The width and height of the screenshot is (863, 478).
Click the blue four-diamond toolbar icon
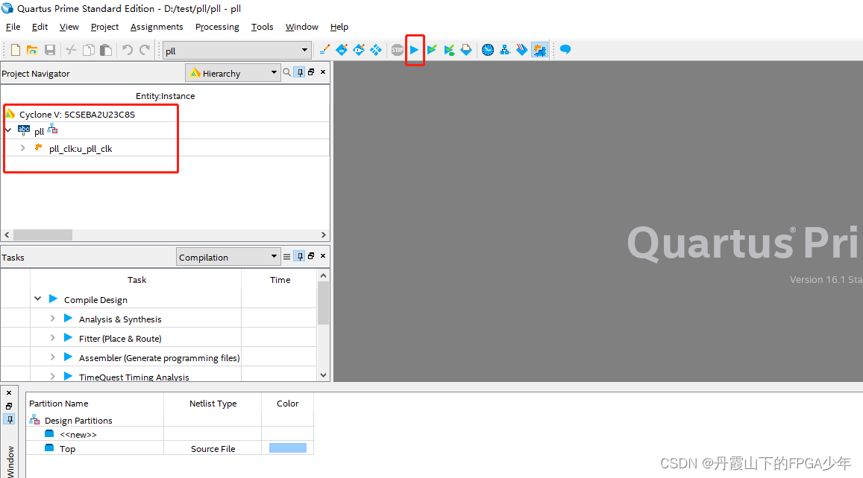(376, 50)
